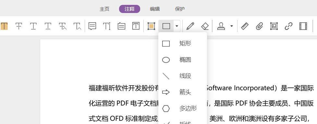317x124 pixels.
Task: Select the text box tool
Action: pyautogui.click(x=136, y=26)
